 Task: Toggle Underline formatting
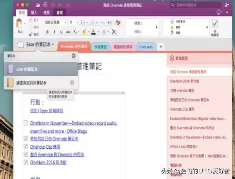61,32
